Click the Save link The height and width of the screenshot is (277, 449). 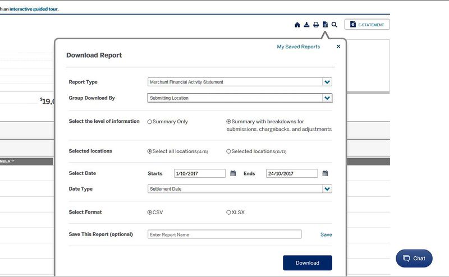tap(326, 234)
